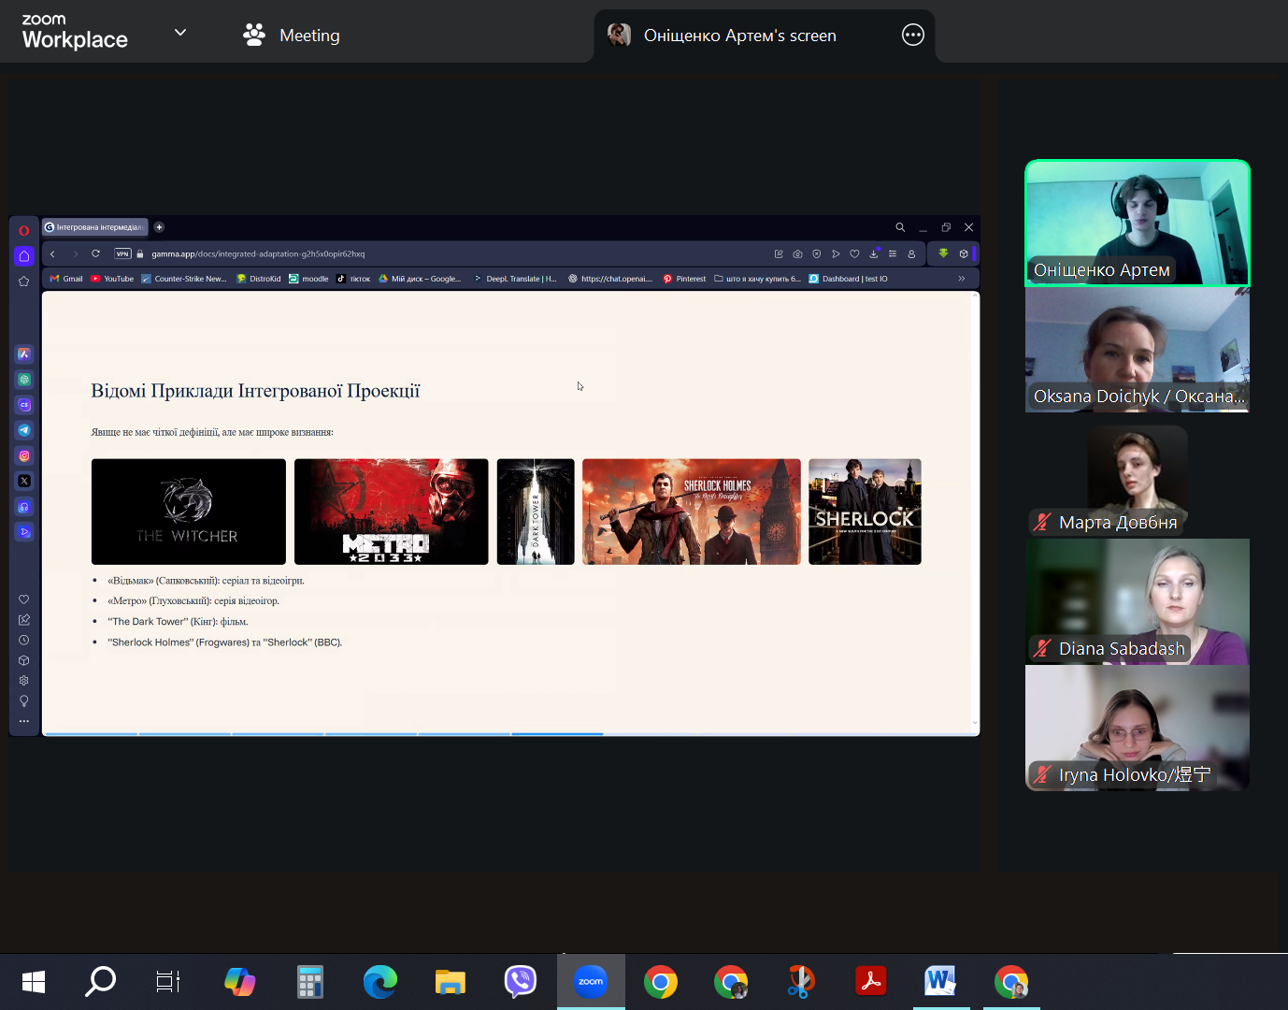Open more options for shared screen
The image size is (1288, 1010).
(912, 36)
